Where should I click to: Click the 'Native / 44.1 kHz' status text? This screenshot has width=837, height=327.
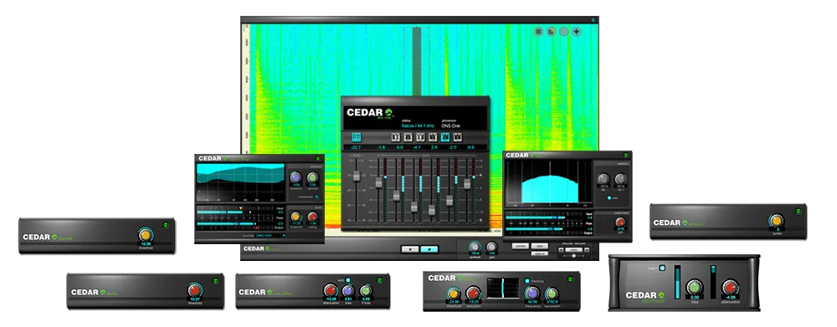click(418, 126)
